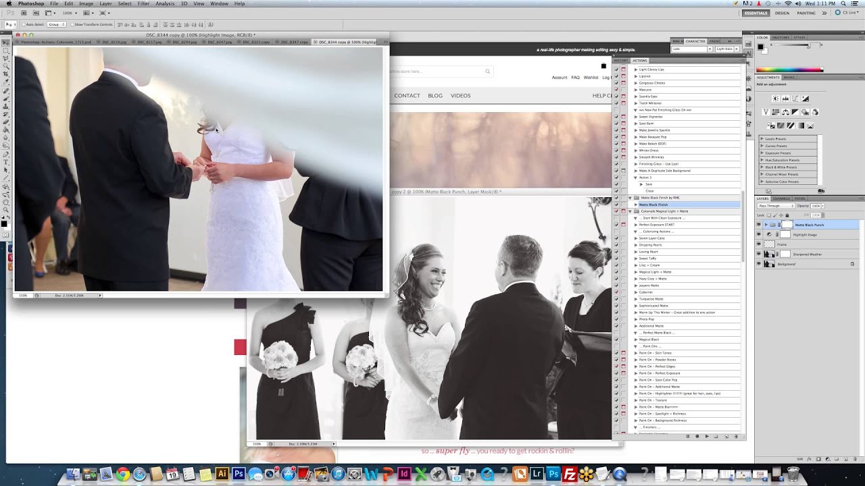This screenshot has width=865, height=486.
Task: Click the Stop button in Actions panel
Action: tap(688, 436)
